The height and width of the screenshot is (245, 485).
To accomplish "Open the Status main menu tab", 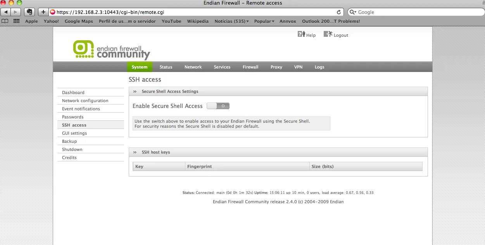I will tap(166, 67).
